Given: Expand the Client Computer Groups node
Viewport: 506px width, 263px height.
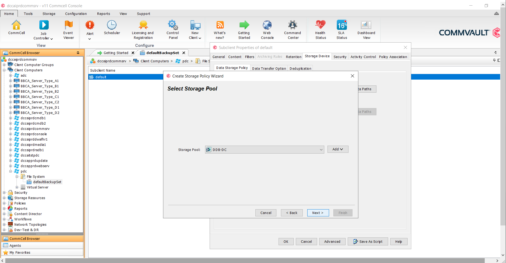Looking at the screenshot, I should click(x=4, y=65).
